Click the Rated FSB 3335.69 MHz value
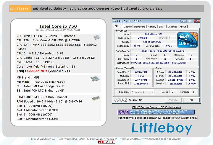 click(141, 84)
